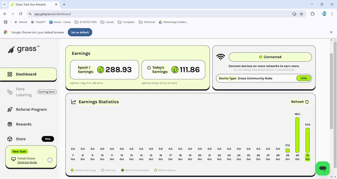Open the Chrome extensions puzzle icon

[313, 14]
